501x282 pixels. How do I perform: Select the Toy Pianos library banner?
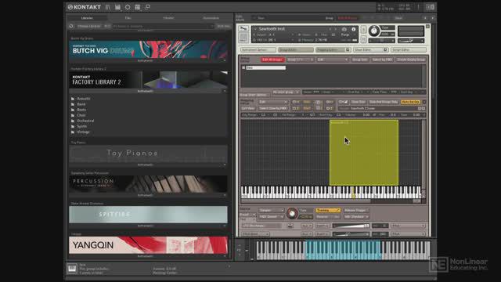pyautogui.click(x=148, y=154)
